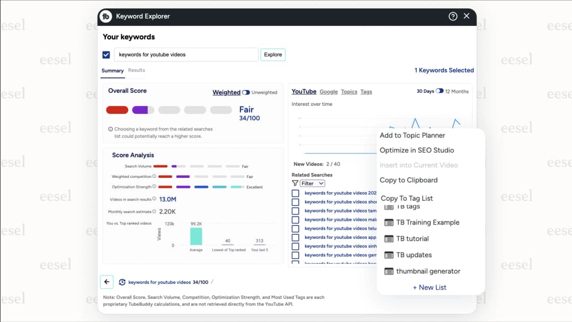Uncheck the keyword selection checkbox
Image resolution: width=572 pixels, height=322 pixels.
point(106,55)
